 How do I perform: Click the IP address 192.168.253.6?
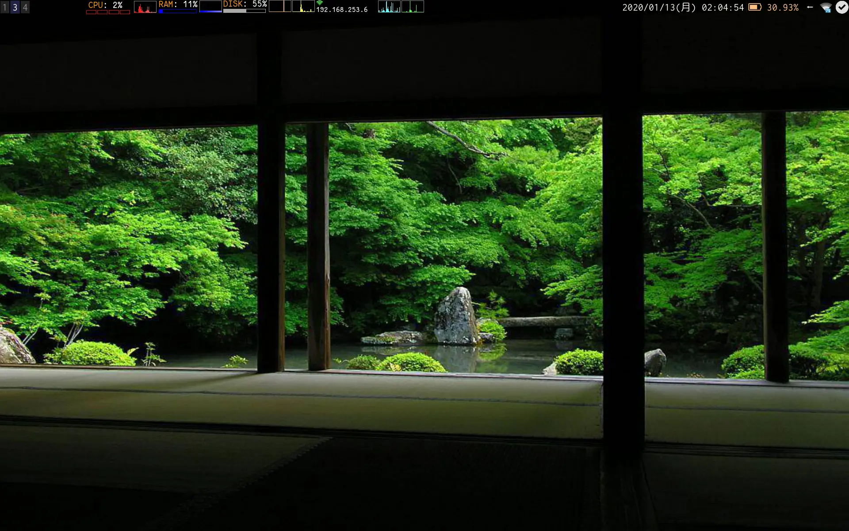(342, 10)
